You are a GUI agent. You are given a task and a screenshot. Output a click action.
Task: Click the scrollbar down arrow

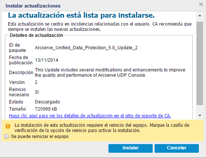pyautogui.click(x=200, y=115)
